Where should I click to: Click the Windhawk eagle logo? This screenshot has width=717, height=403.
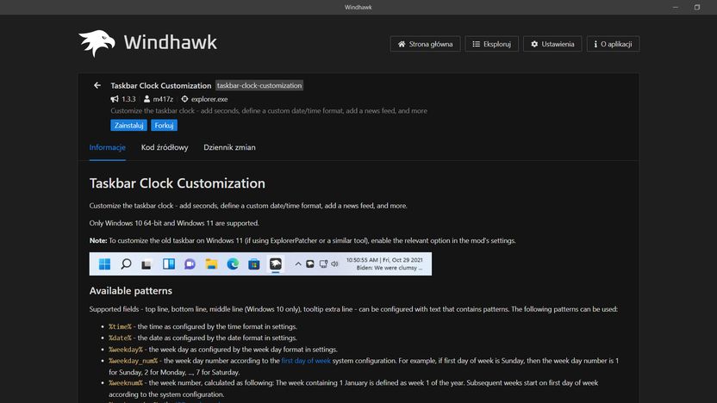pyautogui.click(x=97, y=43)
